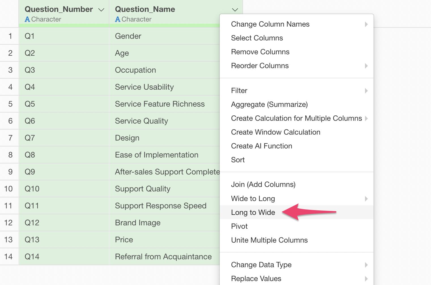Expand the Filter submenu arrow
The height and width of the screenshot is (285, 431).
pos(366,91)
